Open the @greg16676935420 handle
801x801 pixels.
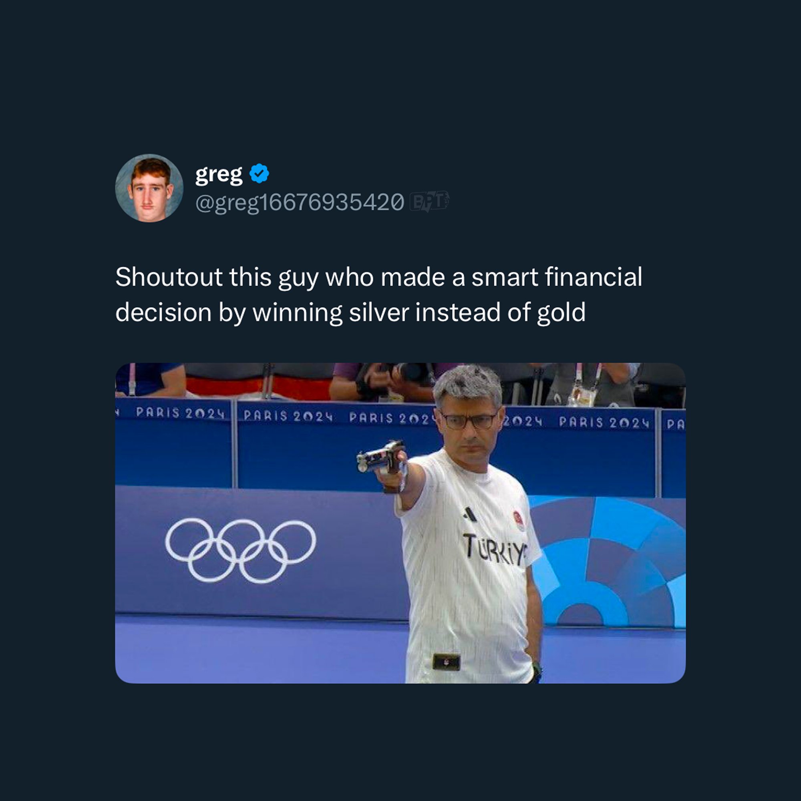tap(300, 202)
